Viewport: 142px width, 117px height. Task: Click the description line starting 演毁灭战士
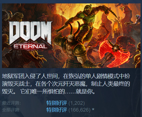(66, 84)
